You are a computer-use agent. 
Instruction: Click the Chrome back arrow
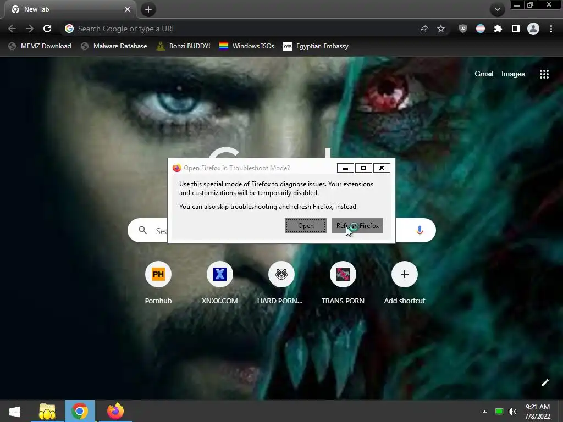coord(12,29)
